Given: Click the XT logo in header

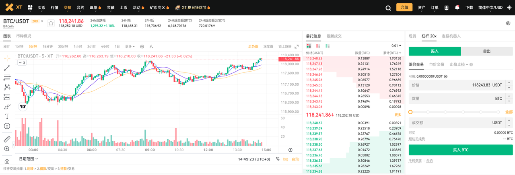Looking at the screenshot, I should click(14, 7).
